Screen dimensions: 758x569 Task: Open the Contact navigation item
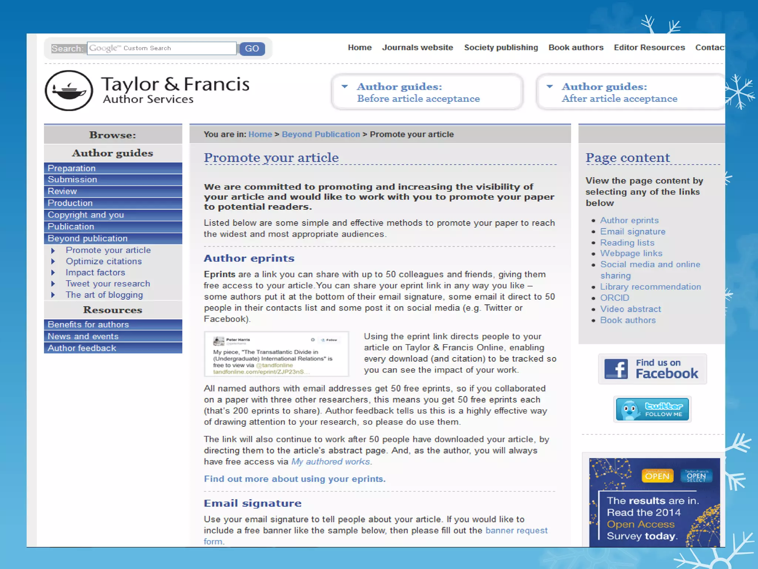click(x=710, y=47)
